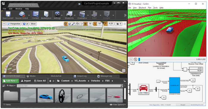Click VS_Assets in the breadcrumb path
The width and height of the screenshot is (208, 109).
coord(80,81)
